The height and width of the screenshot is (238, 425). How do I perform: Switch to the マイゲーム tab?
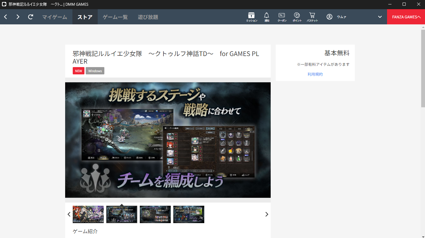pos(55,17)
